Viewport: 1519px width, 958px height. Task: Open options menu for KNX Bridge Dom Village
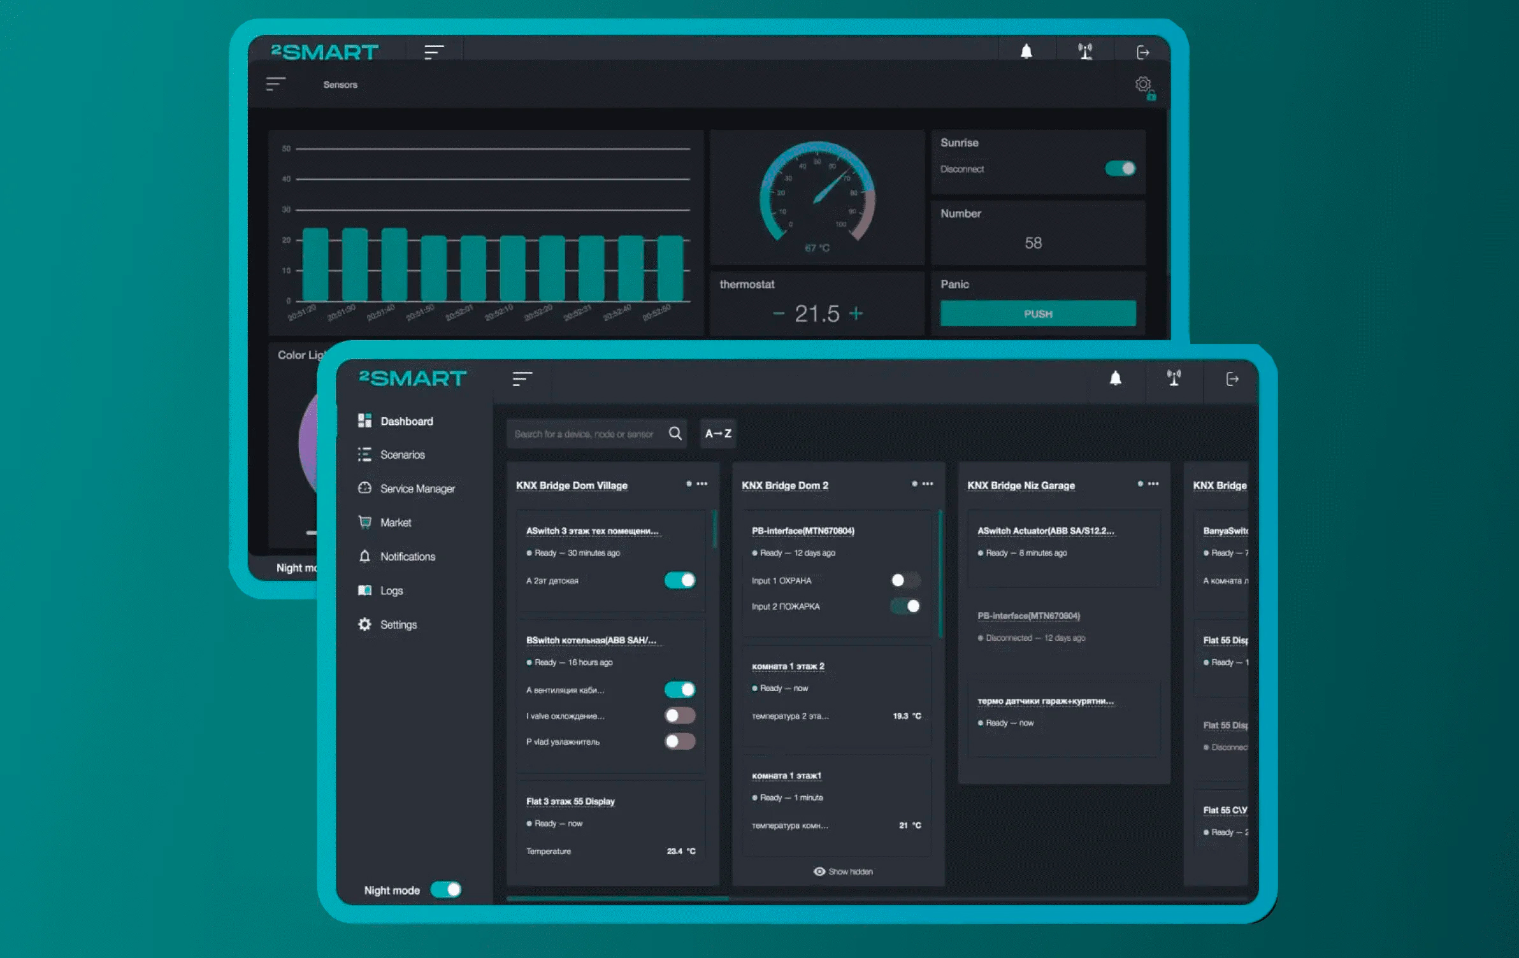702,484
